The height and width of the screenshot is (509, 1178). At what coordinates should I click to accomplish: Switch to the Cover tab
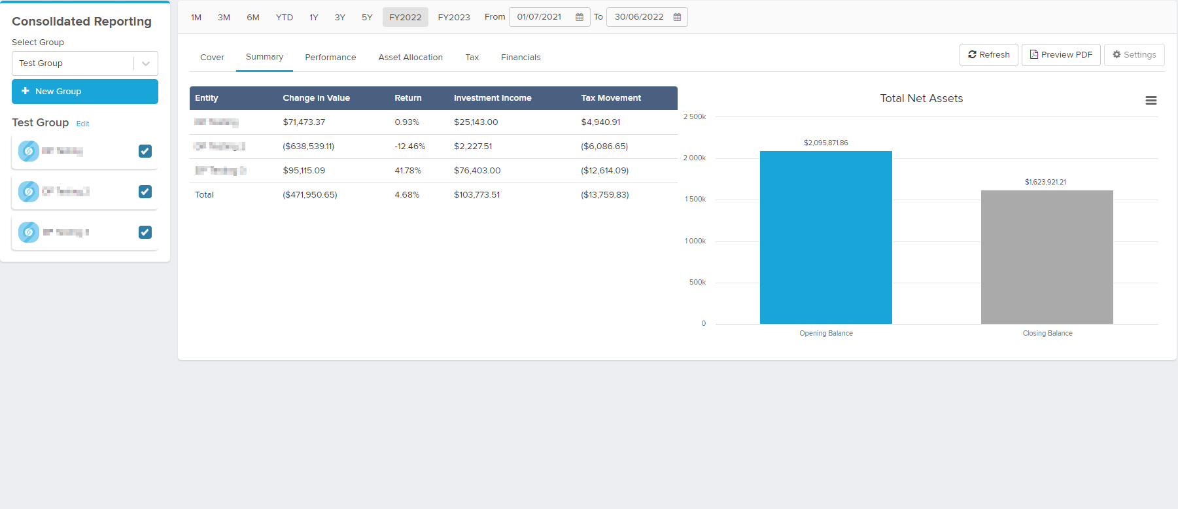coord(212,58)
